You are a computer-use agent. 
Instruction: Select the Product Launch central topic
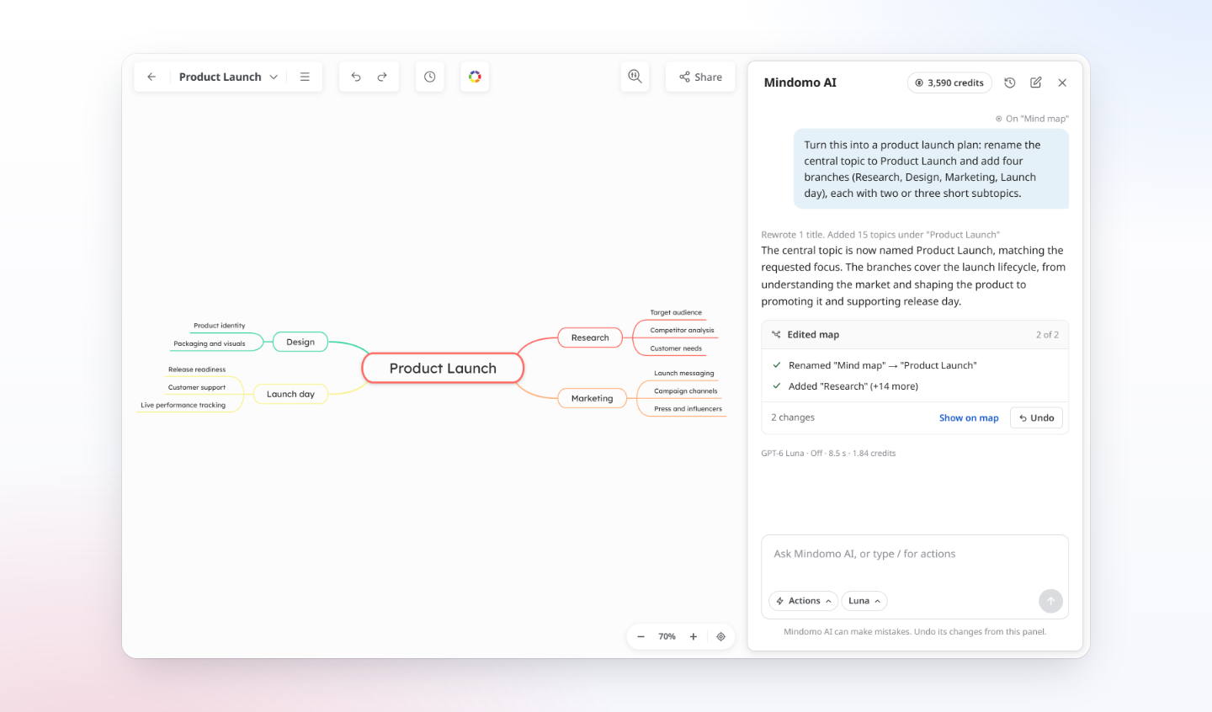coord(443,368)
